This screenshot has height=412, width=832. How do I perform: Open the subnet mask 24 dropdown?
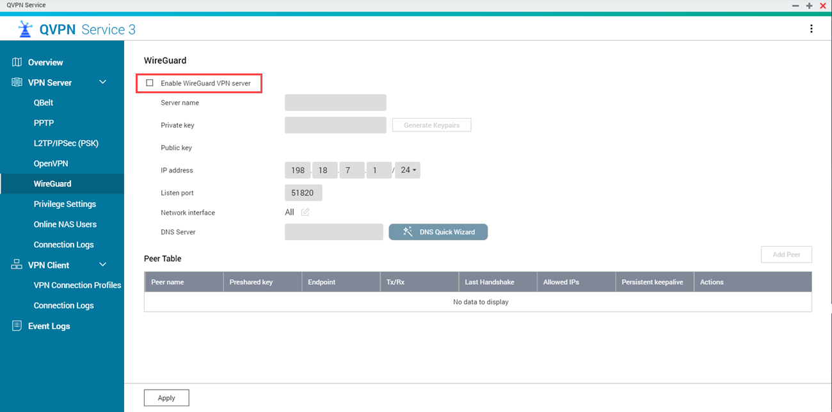point(408,170)
